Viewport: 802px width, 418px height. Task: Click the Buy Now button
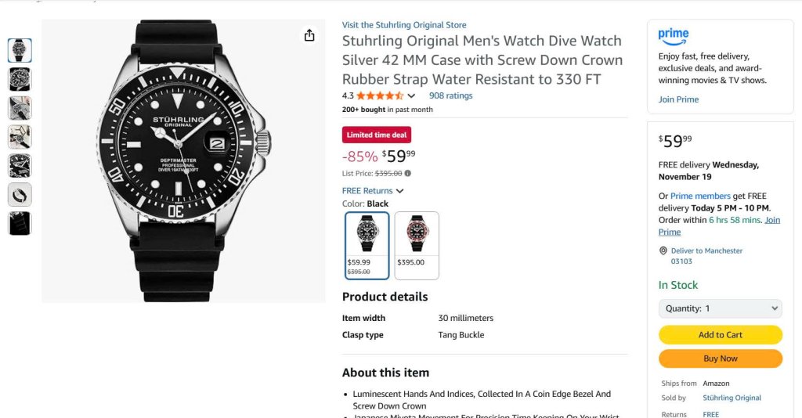pos(720,359)
